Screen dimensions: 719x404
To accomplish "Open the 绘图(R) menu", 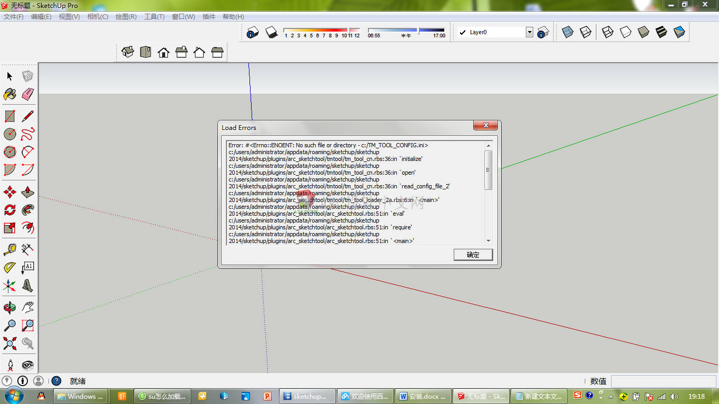I will tap(126, 17).
